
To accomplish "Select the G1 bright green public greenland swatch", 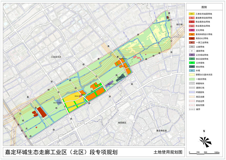I will click(191, 63).
